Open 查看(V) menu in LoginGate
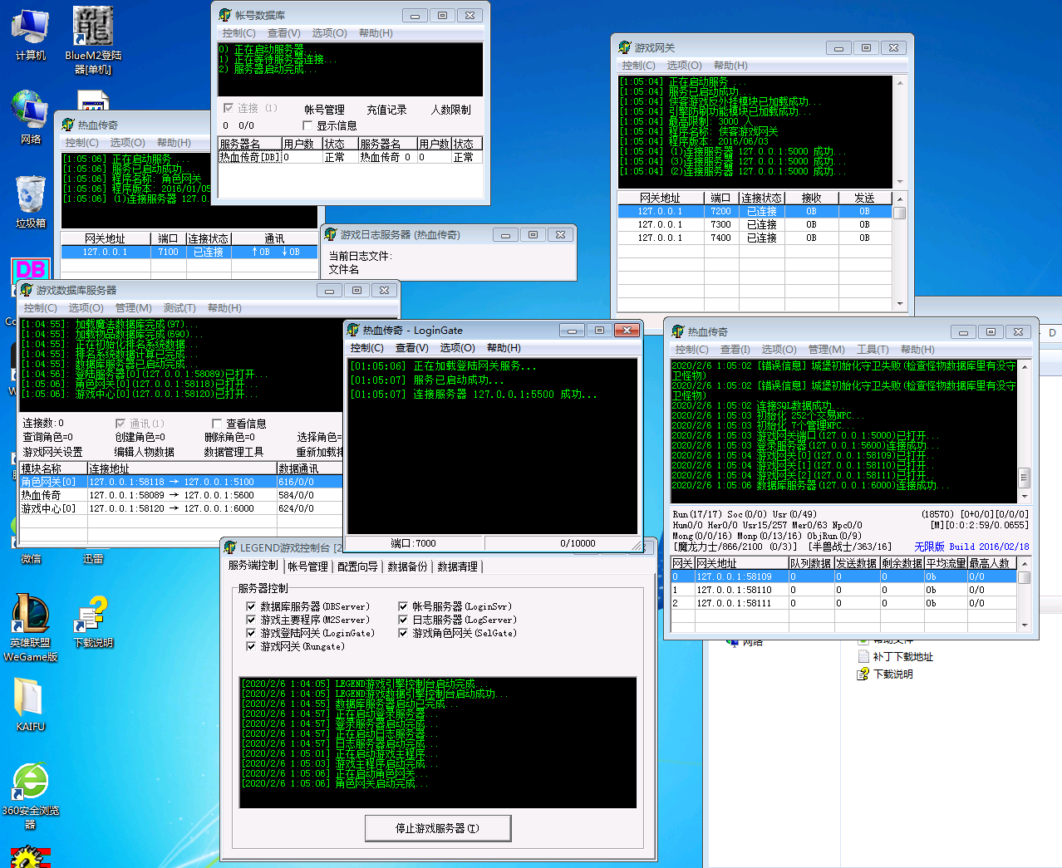This screenshot has height=868, width=1062. point(412,348)
